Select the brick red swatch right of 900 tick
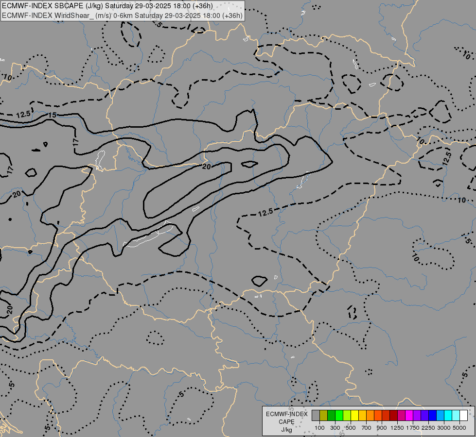This screenshot has height=437, width=476. tap(386, 415)
